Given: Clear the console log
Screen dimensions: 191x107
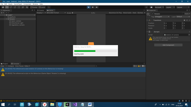Looking at the screenshot, I should 2,66.
